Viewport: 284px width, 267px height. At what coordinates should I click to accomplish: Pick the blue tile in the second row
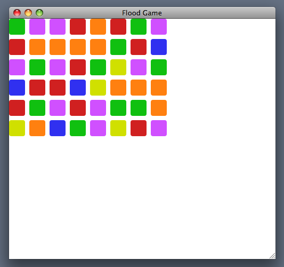[x=159, y=47]
